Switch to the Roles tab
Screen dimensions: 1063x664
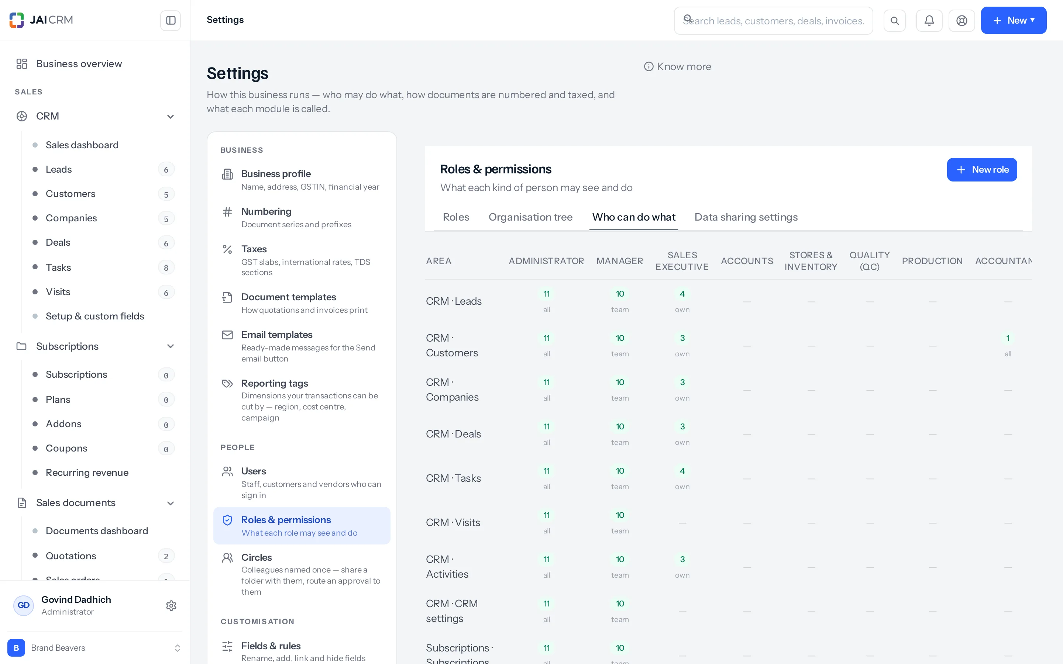click(455, 217)
